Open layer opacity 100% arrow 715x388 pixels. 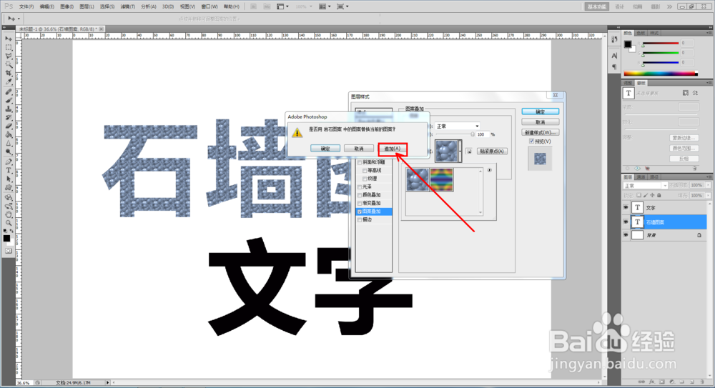pos(708,185)
